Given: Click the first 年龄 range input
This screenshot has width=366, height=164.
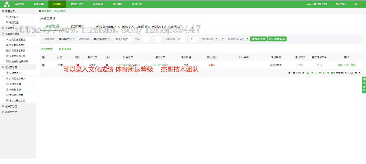Looking at the screenshot, I should click(x=146, y=39).
